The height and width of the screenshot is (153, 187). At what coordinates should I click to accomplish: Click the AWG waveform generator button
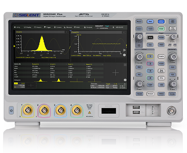[x=161, y=85]
